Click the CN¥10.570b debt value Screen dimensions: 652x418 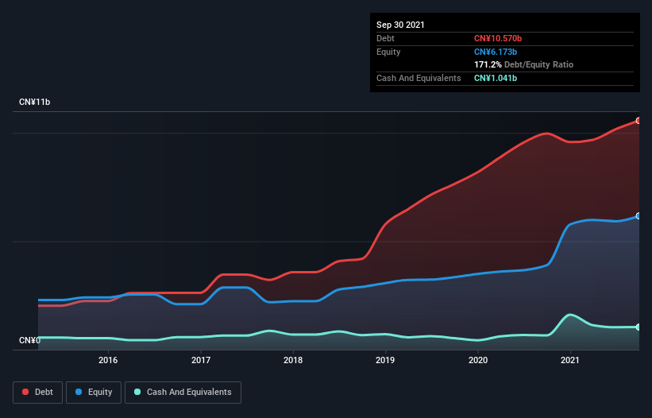tap(498, 38)
